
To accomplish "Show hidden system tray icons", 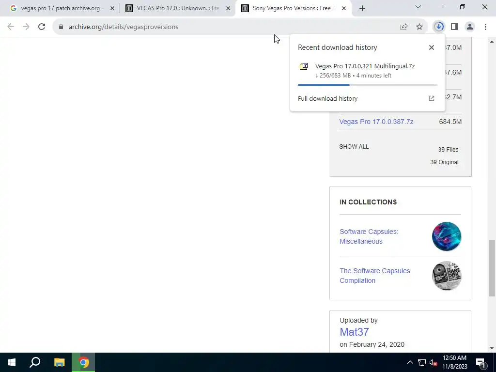I will (x=410, y=362).
